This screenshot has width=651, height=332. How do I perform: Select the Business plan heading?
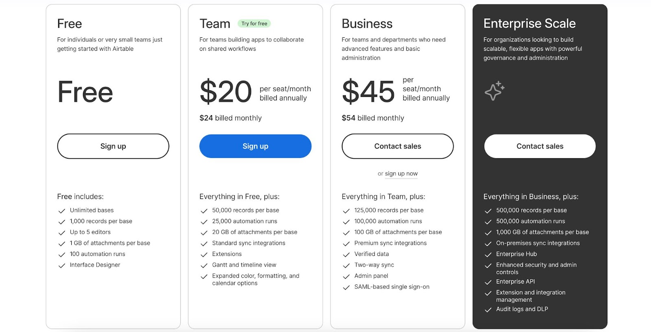click(367, 24)
